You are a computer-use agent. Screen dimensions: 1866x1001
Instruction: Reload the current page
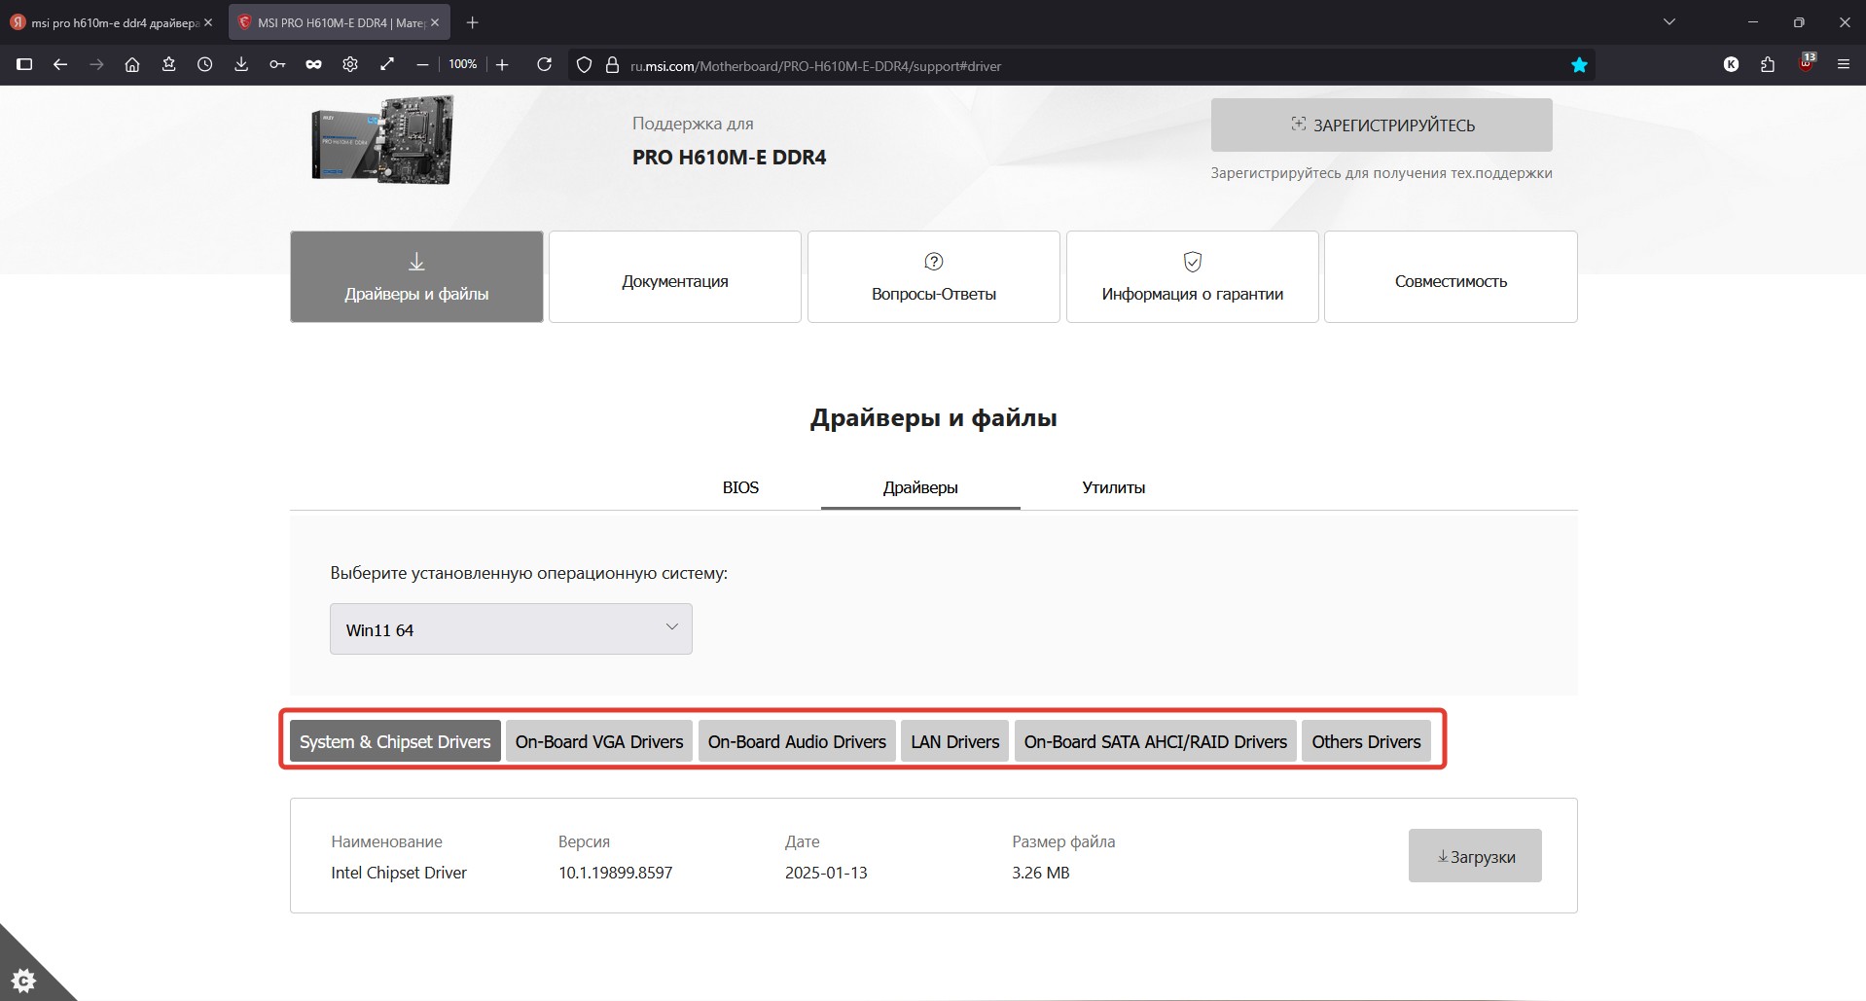pyautogui.click(x=544, y=64)
